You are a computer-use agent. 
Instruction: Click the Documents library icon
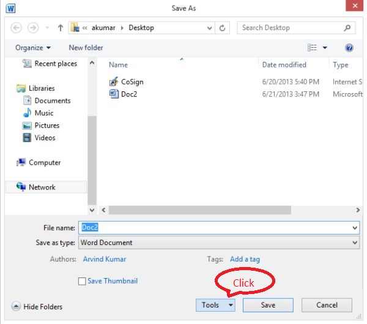27,100
